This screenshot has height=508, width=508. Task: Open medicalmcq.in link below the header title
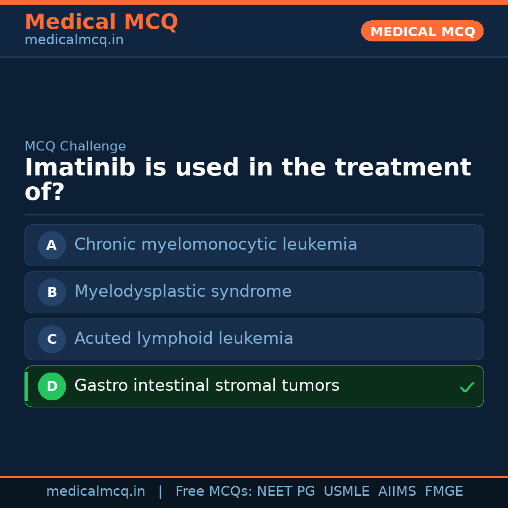74,40
